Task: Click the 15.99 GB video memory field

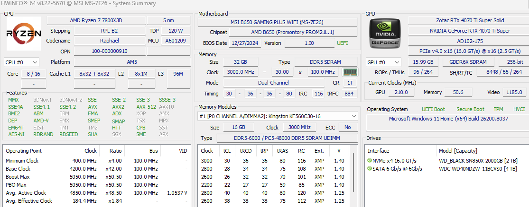Action: click(423, 62)
